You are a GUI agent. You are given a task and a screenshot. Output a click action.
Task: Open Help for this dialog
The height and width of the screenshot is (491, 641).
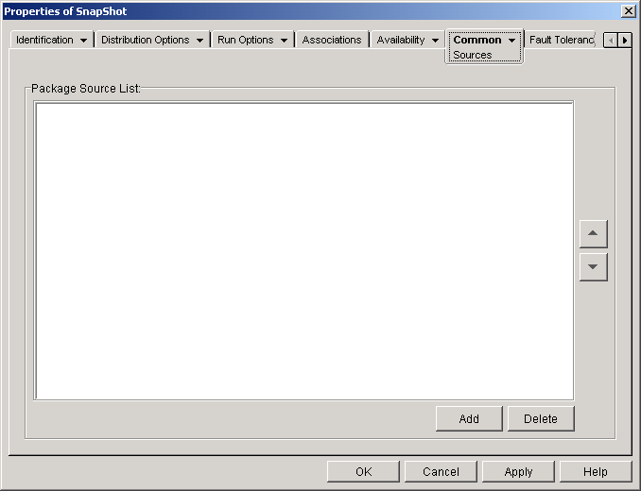(596, 472)
